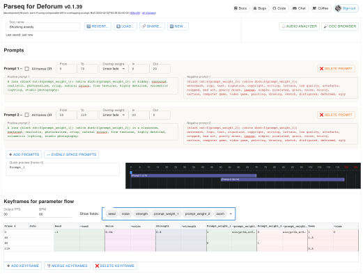
Task: Click the Frame # column header
Action: point(17,226)
